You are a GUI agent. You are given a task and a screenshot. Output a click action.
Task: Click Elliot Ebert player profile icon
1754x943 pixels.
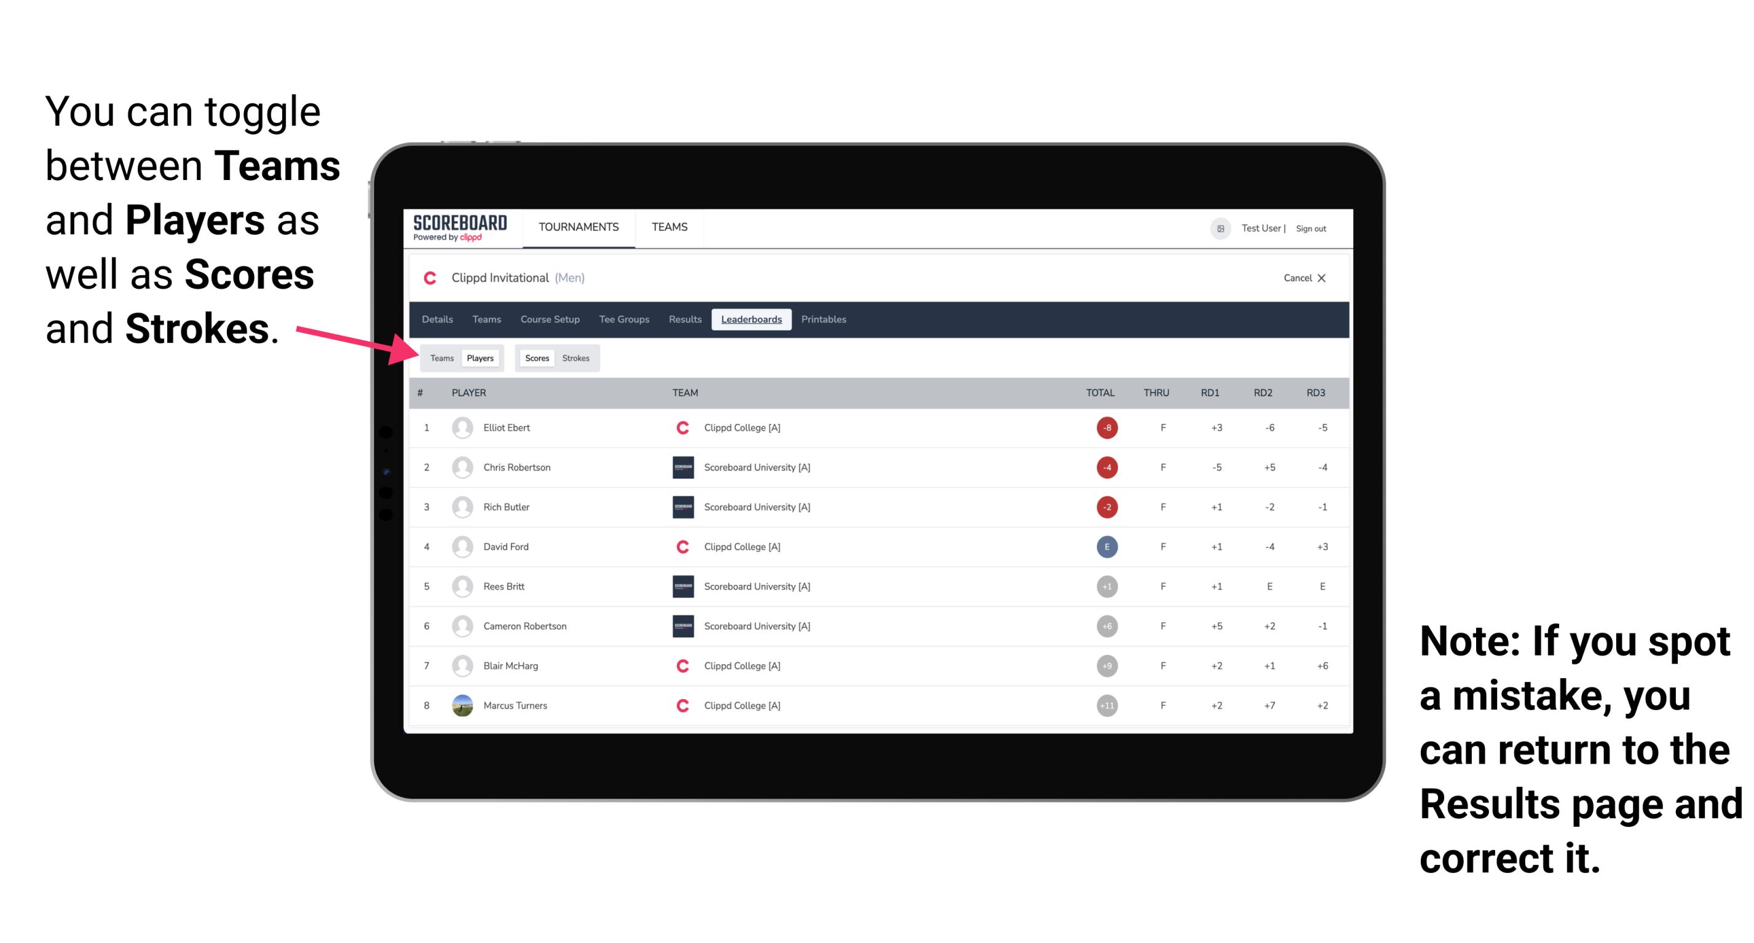[x=462, y=428]
